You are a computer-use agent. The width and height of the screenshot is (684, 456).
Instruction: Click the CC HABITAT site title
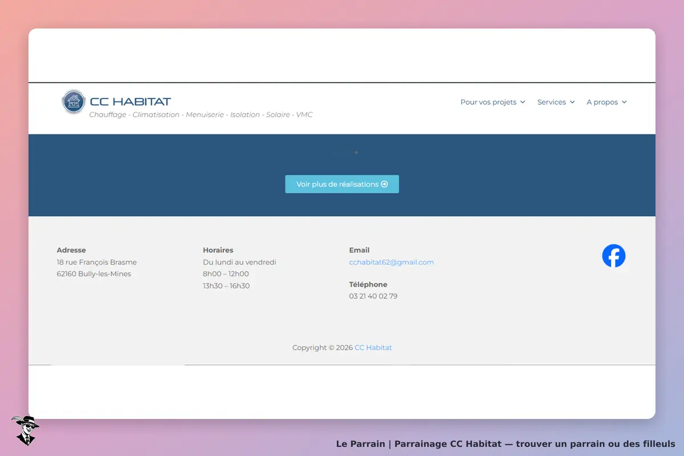(131, 101)
